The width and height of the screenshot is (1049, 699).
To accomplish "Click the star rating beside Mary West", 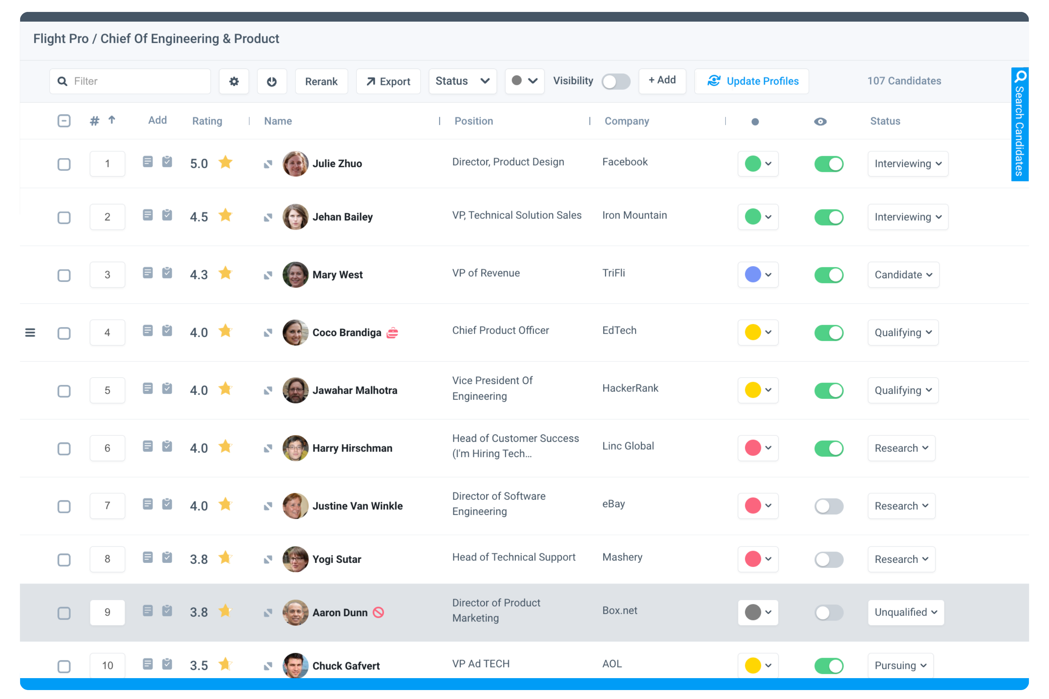I will point(225,273).
